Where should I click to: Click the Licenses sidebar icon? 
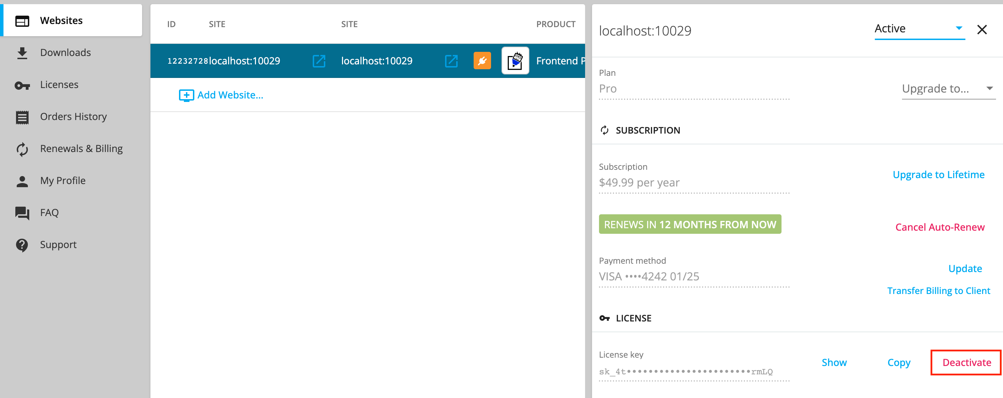pos(22,84)
